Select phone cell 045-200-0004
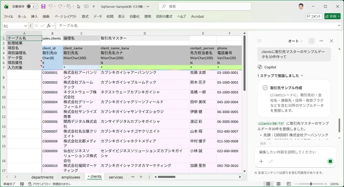This screenshot has width=344, height=187. [229, 104]
